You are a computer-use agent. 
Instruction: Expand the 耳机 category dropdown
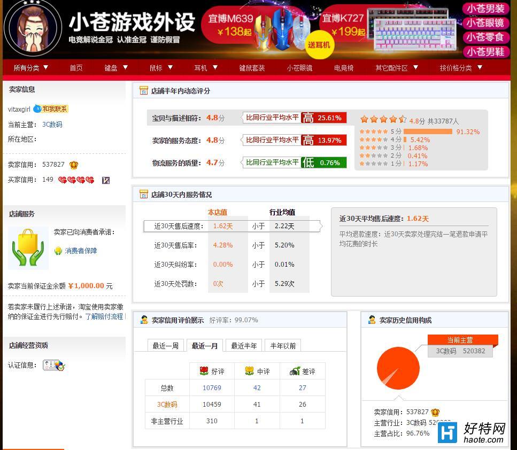206,68
